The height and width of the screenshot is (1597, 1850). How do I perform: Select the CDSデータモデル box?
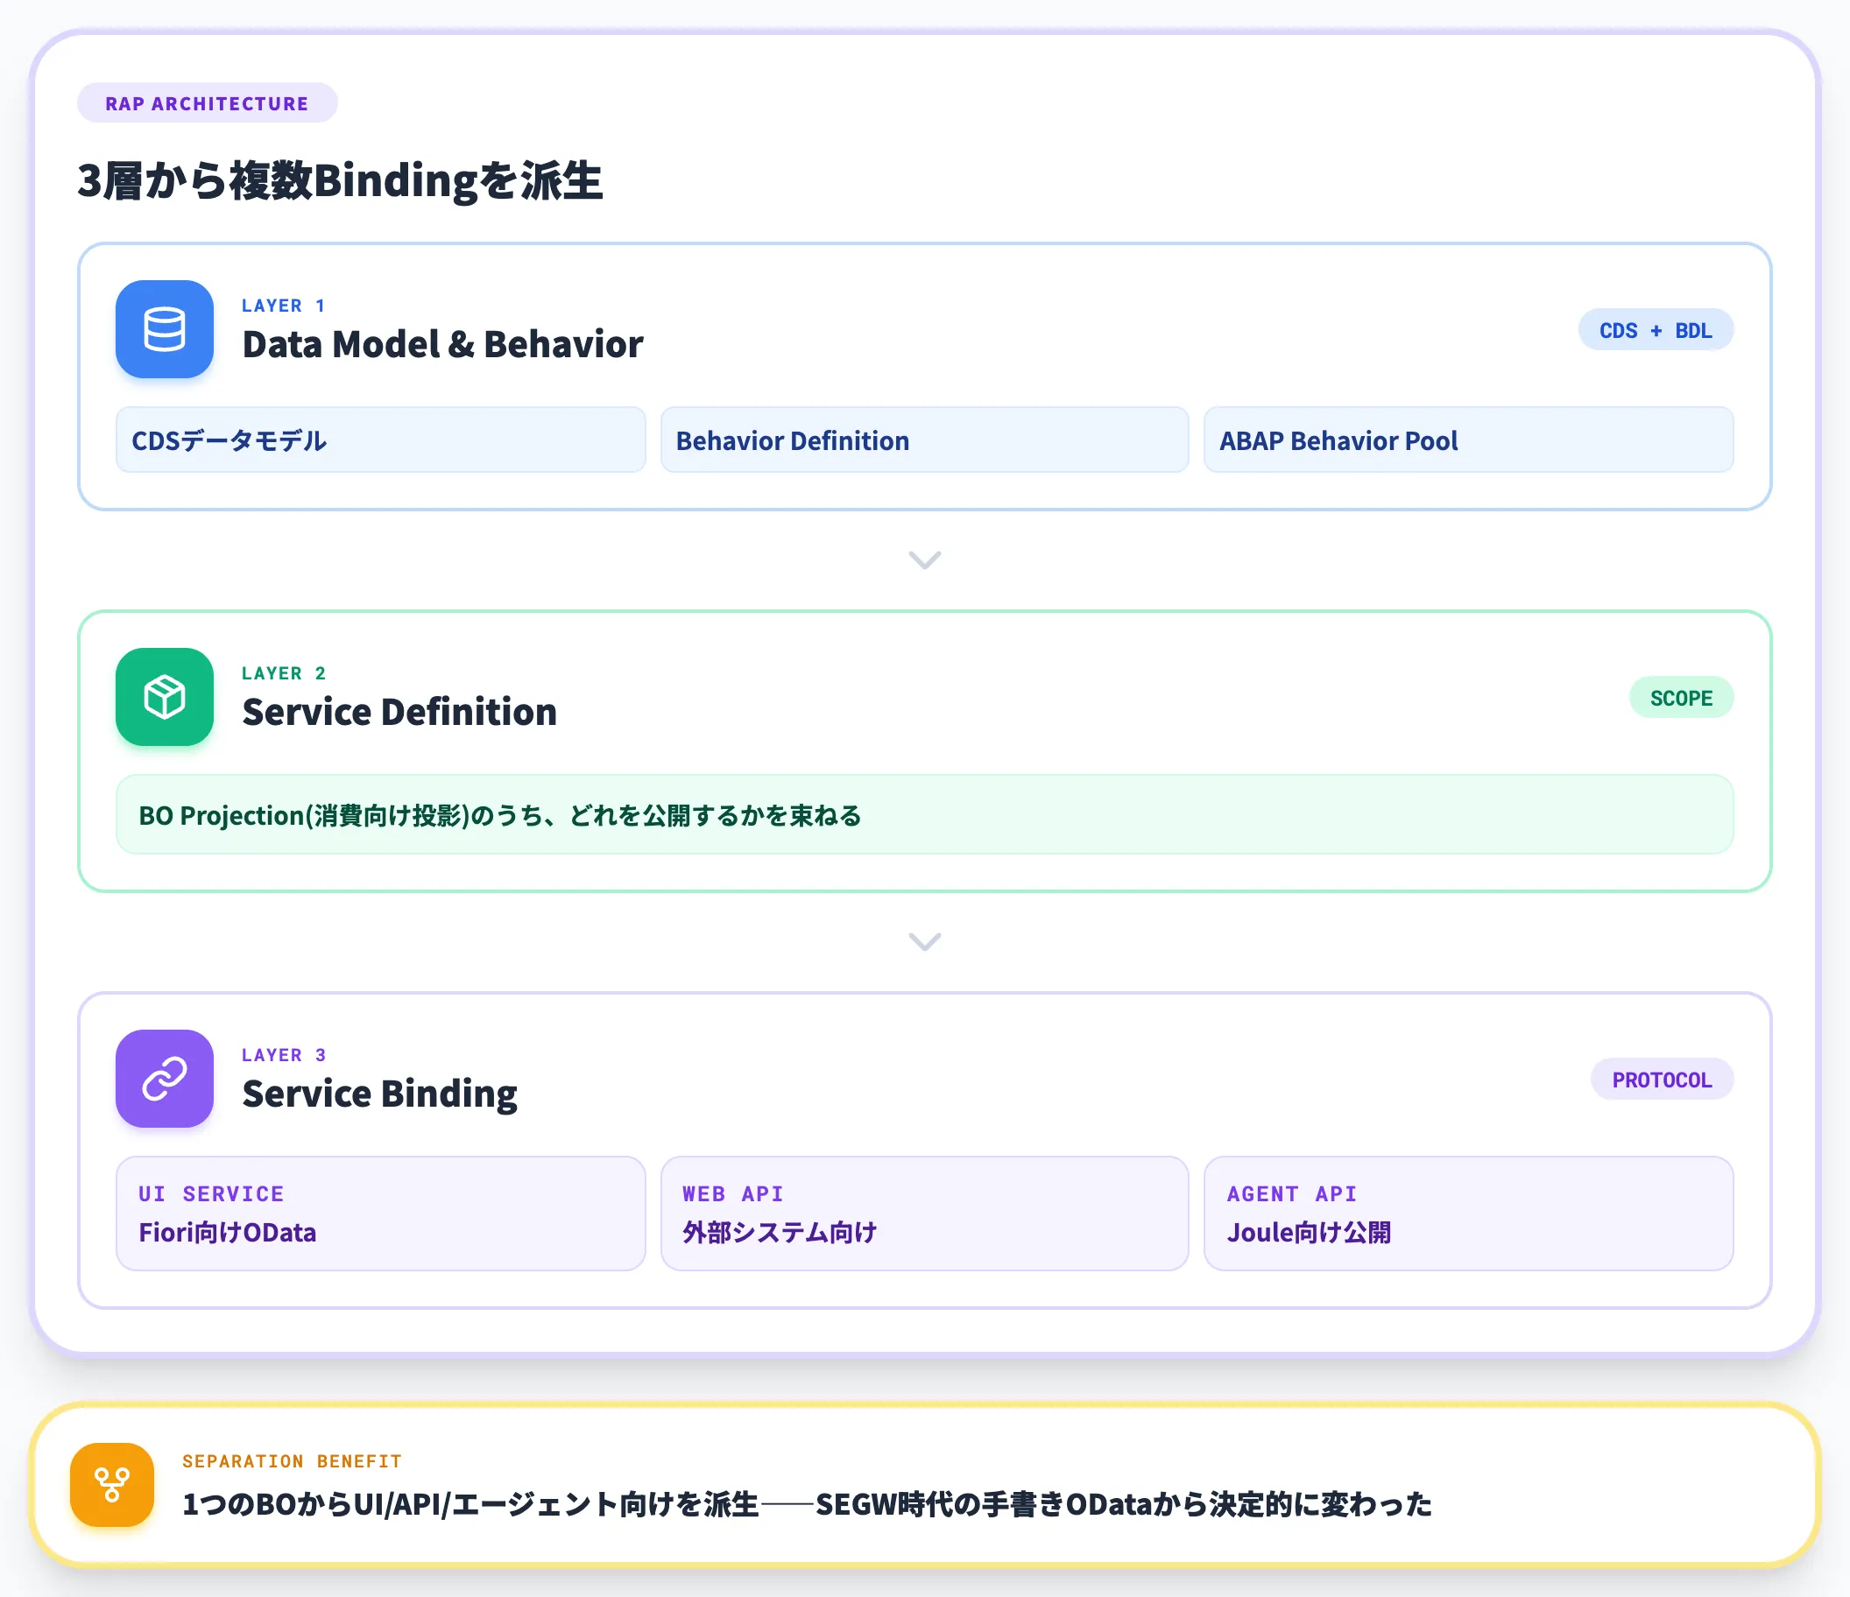(380, 440)
